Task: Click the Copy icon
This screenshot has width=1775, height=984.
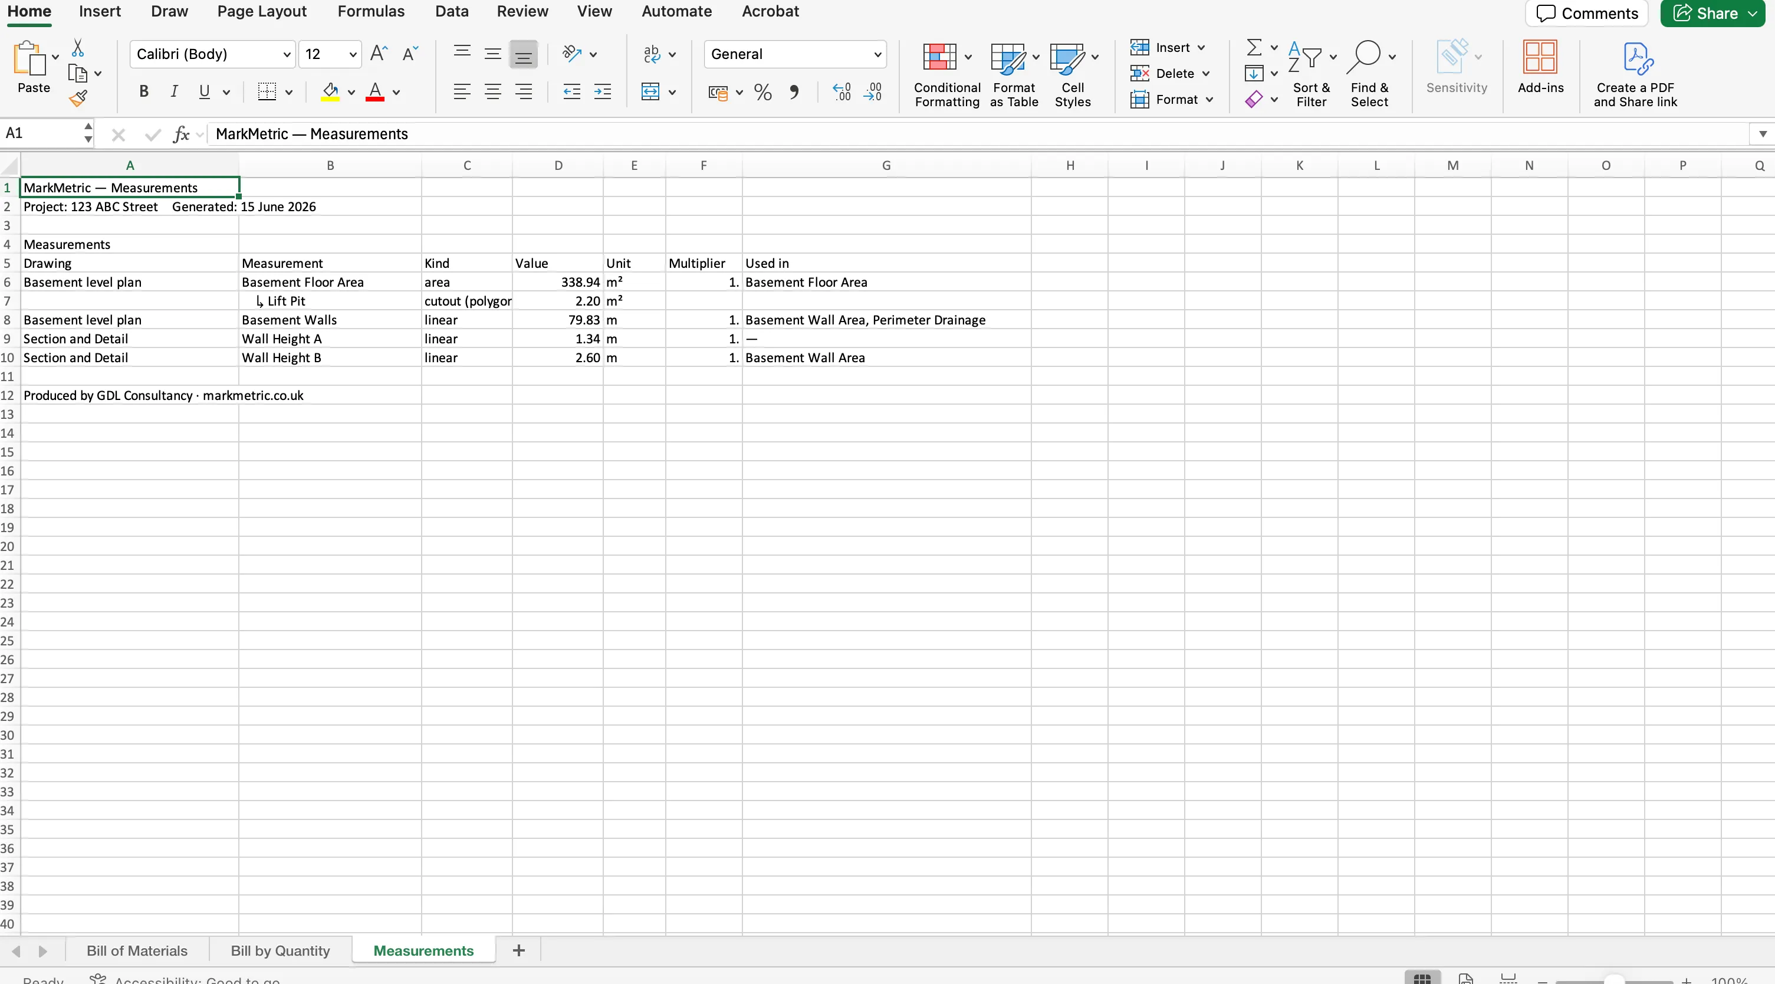Action: pos(78,73)
